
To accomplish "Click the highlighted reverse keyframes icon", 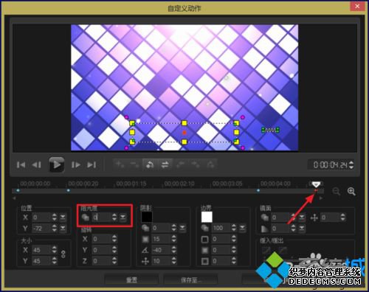I will 150,164.
